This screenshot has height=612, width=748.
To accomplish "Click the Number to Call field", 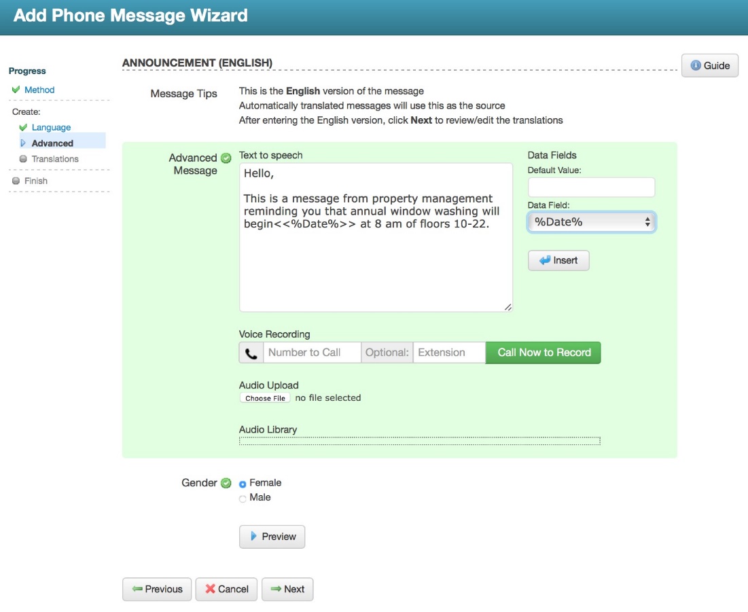I will click(311, 353).
